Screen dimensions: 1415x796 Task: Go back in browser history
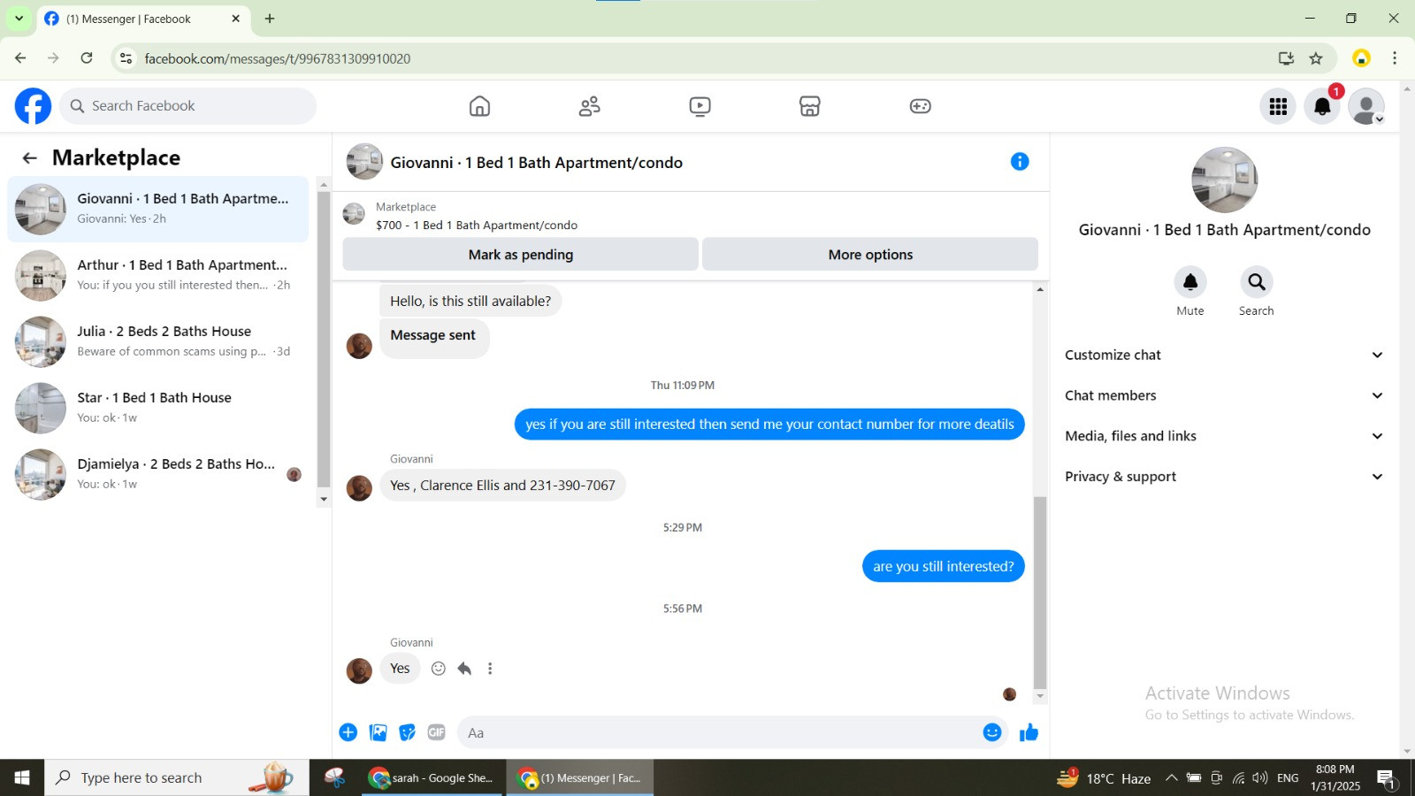(20, 58)
